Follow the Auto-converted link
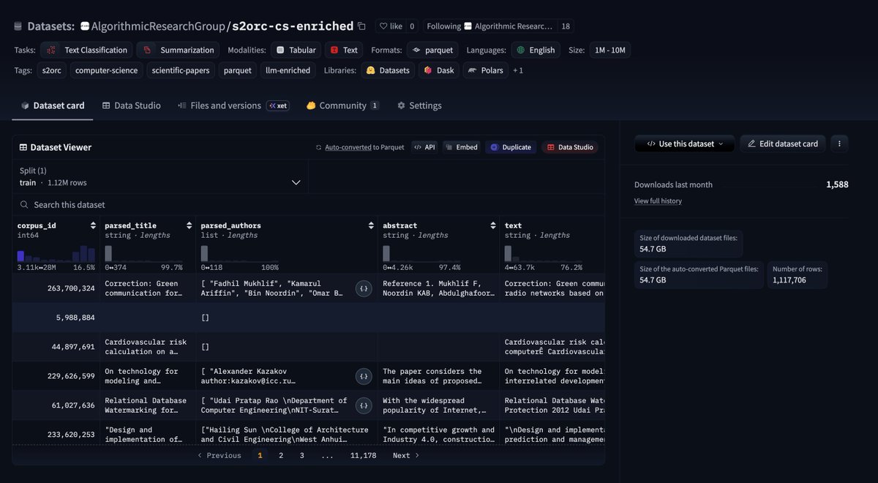 (348, 147)
